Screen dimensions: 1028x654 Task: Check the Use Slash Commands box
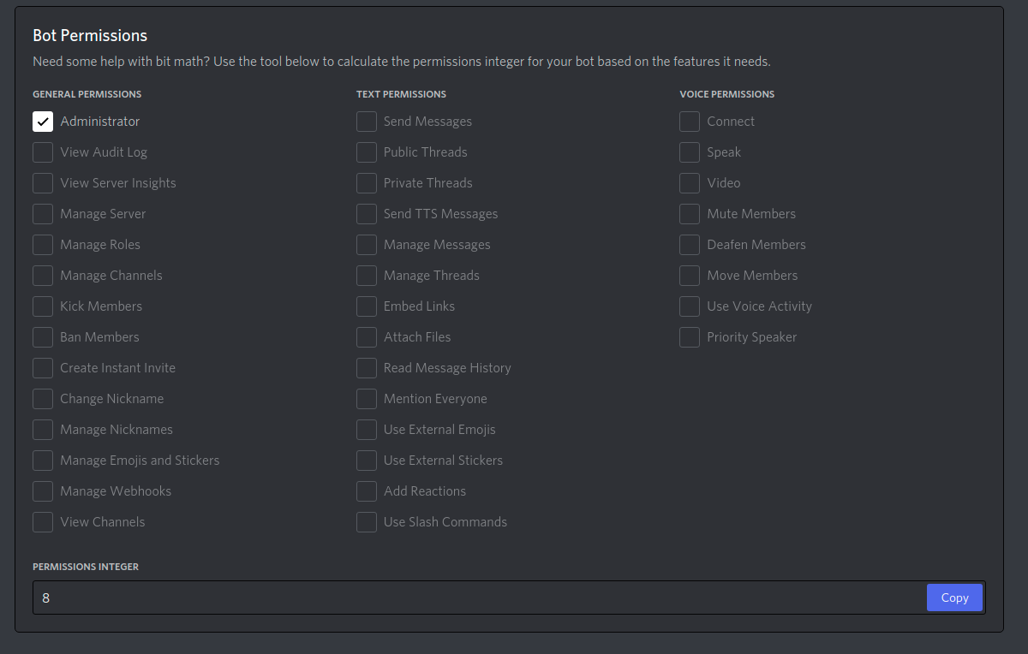tap(367, 522)
